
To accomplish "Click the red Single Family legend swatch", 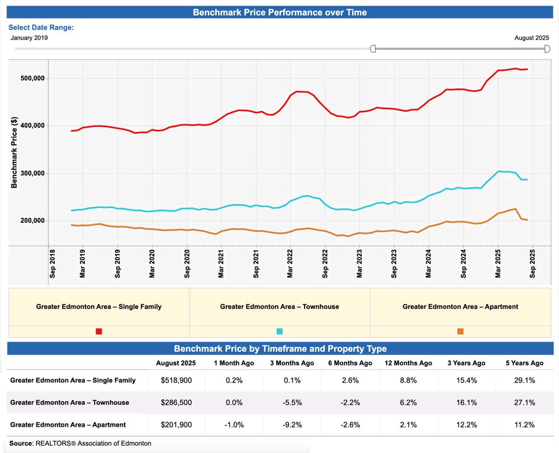I will pos(99,331).
